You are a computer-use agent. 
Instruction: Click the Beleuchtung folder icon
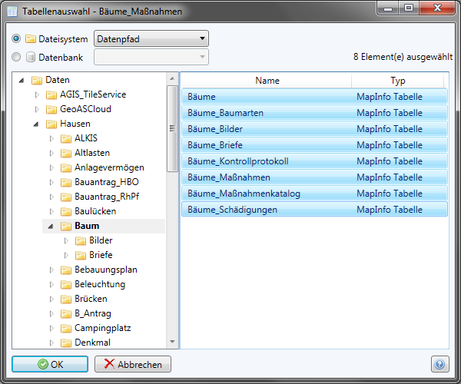pyautogui.click(x=66, y=284)
